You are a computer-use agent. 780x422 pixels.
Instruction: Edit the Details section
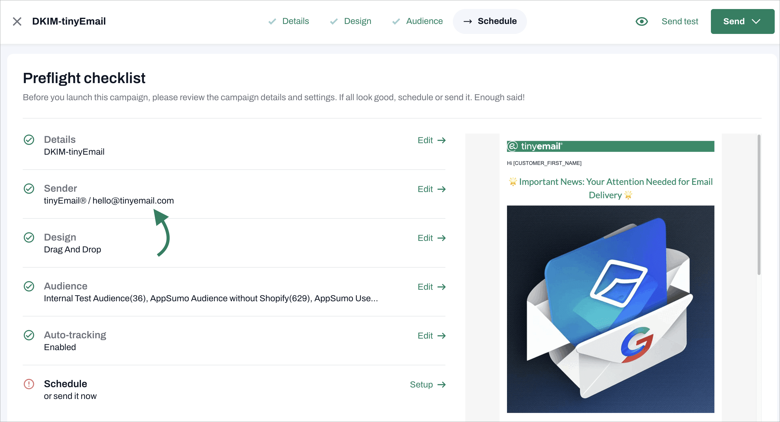click(432, 140)
